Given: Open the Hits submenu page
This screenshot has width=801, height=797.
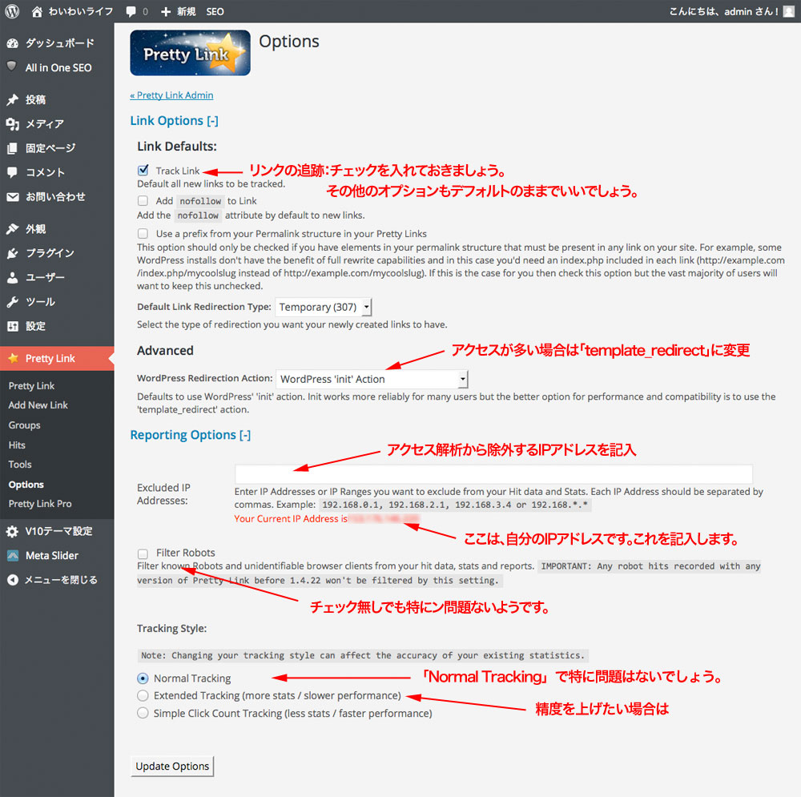Looking at the screenshot, I should [17, 445].
